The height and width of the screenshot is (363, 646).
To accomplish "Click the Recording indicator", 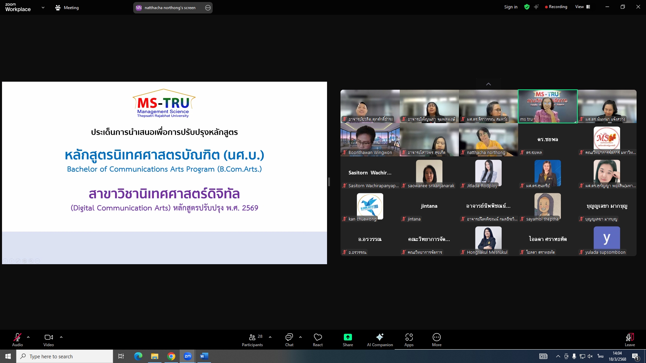I will pyautogui.click(x=556, y=7).
